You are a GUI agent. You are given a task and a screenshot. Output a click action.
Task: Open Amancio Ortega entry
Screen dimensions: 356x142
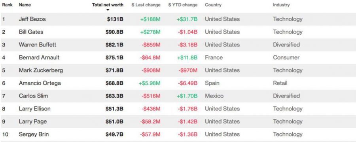coord(40,83)
